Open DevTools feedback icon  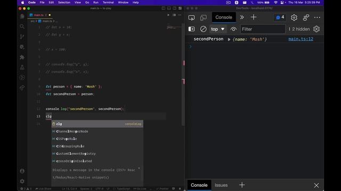coord(306,18)
